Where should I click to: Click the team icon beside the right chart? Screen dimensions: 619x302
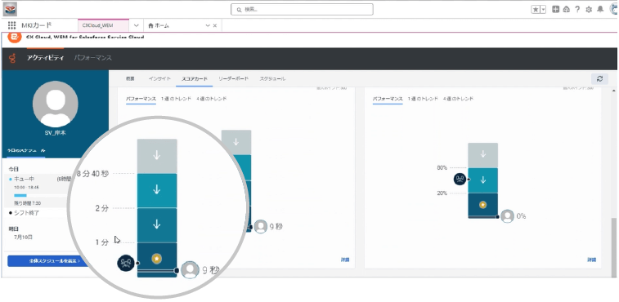click(x=460, y=180)
